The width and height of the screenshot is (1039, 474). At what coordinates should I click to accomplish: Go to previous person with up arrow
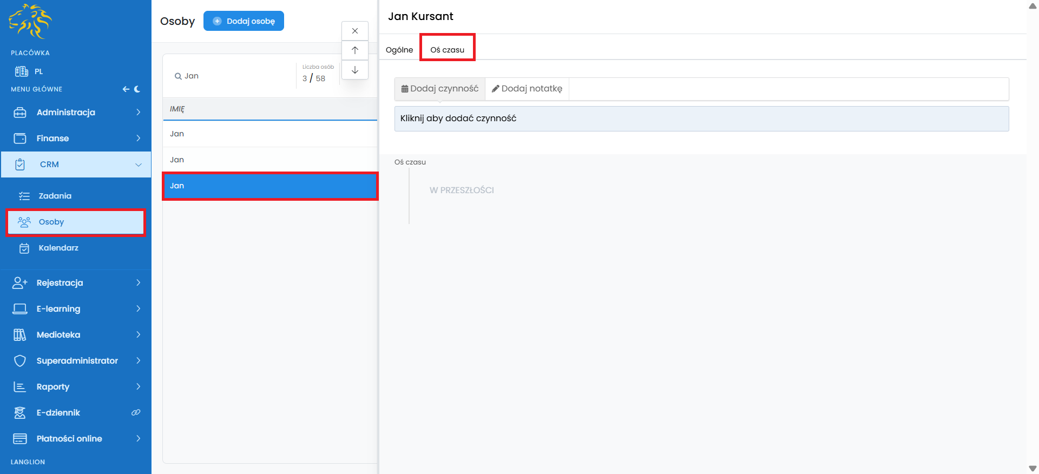pyautogui.click(x=355, y=50)
